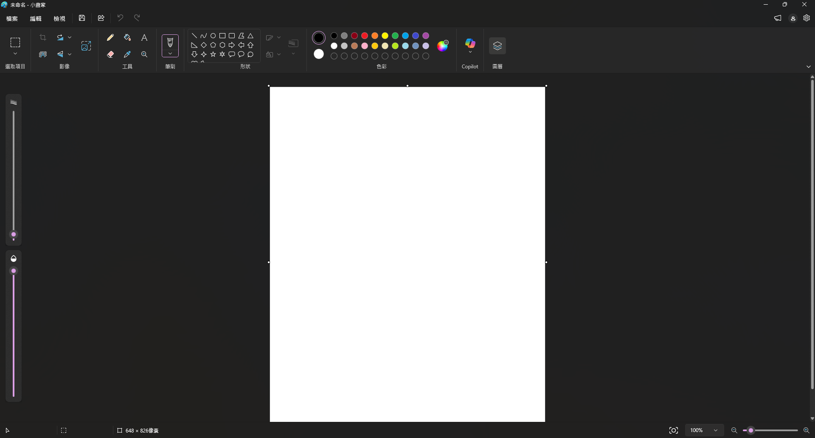Screen dimensions: 815x438
Task: Open the Copilot menu
Action: pos(470,46)
